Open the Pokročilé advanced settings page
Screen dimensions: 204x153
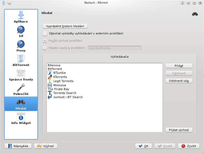[21, 90]
